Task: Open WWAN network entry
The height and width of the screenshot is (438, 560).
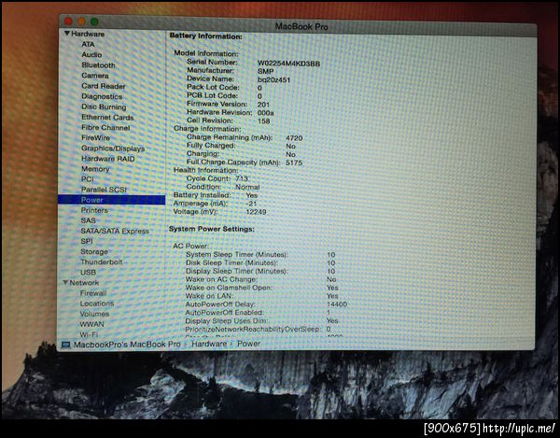Action: tap(91, 324)
